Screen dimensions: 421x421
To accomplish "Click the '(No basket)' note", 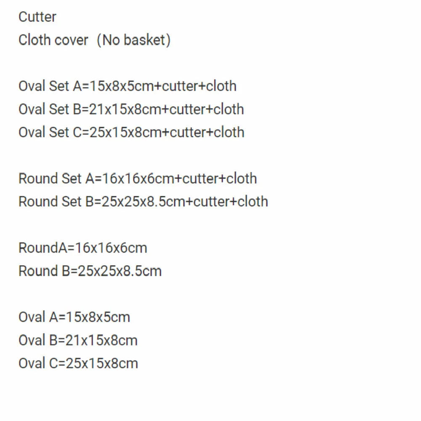I will coord(133,40).
